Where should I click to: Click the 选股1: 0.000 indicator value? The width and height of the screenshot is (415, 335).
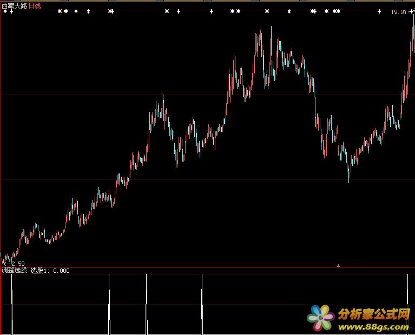50,271
